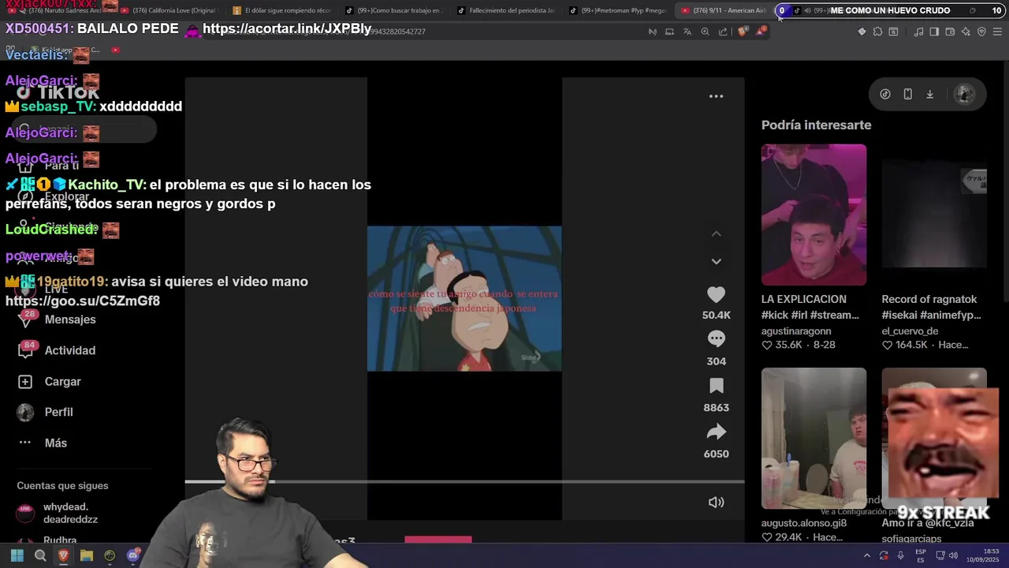Image resolution: width=1009 pixels, height=568 pixels.
Task: Open Windows Search in the taskbar
Action: click(x=40, y=555)
